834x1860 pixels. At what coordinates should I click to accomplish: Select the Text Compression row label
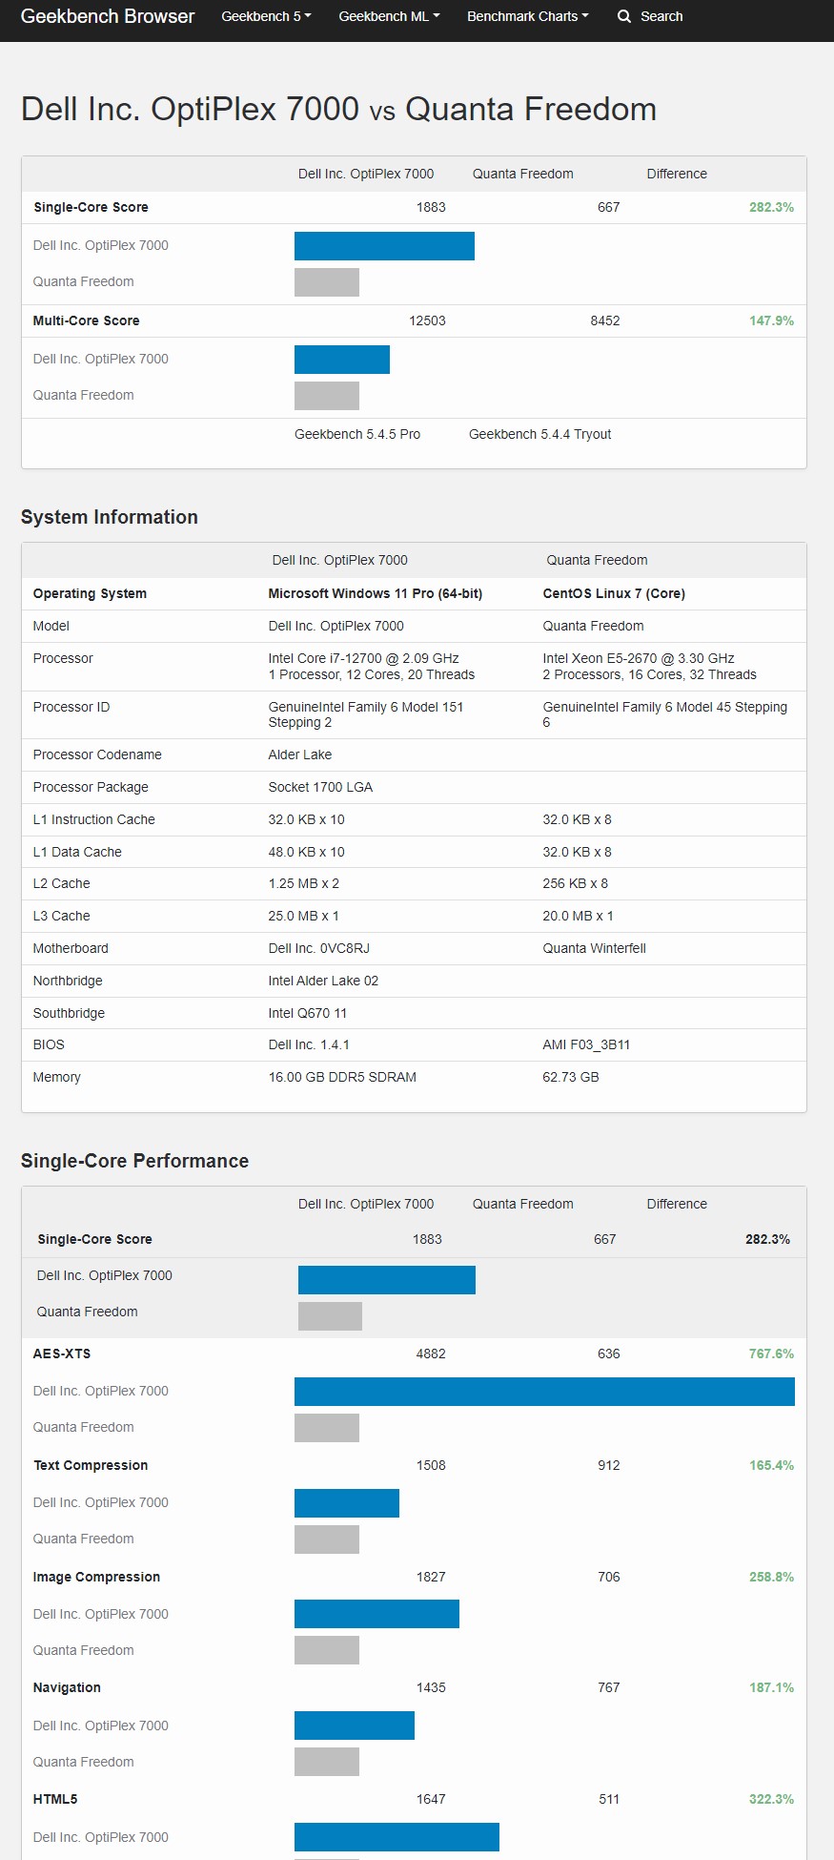click(91, 1465)
